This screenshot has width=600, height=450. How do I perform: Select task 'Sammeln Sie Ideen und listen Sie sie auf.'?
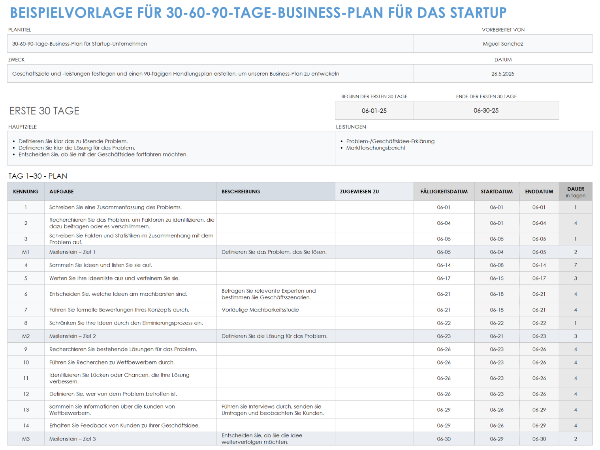130,265
